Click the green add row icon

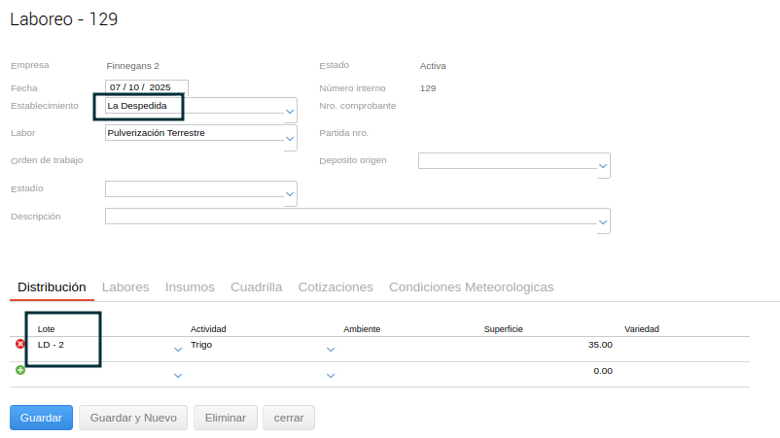point(20,370)
